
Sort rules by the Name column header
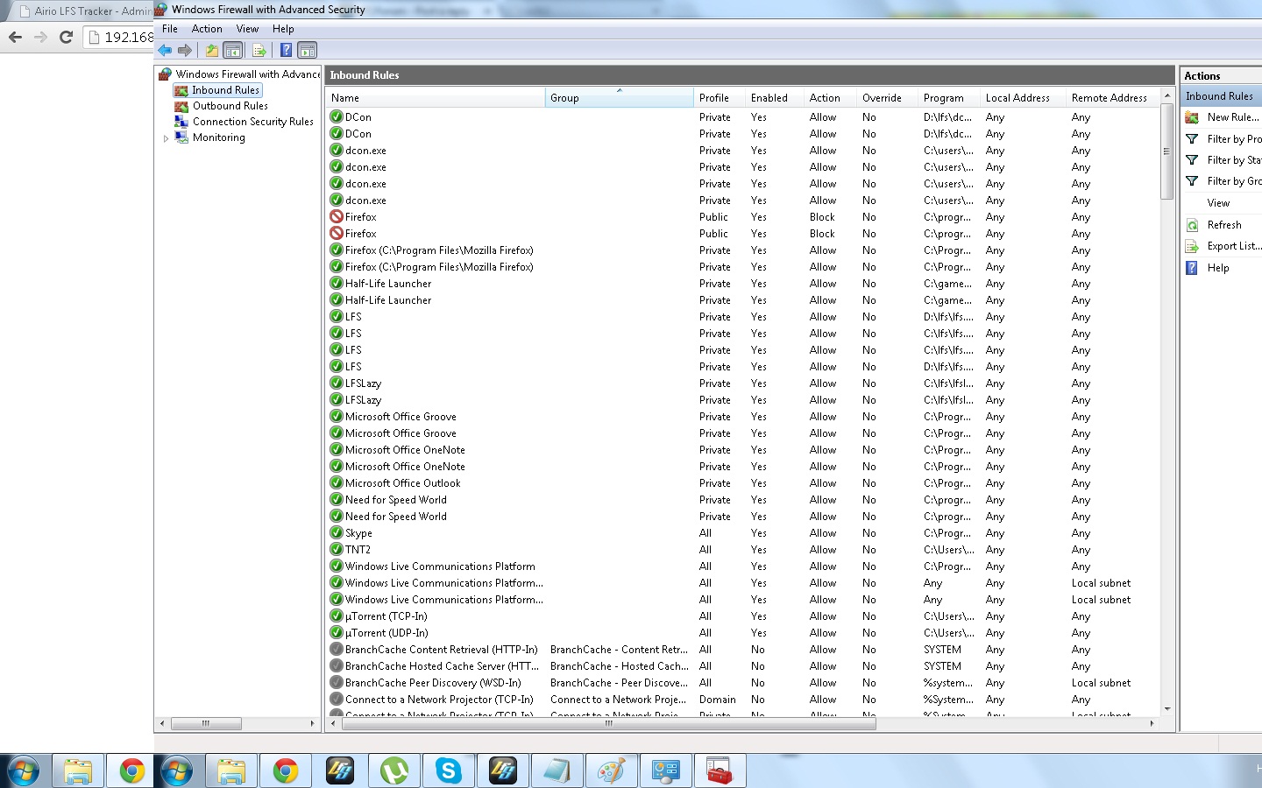[x=436, y=98]
